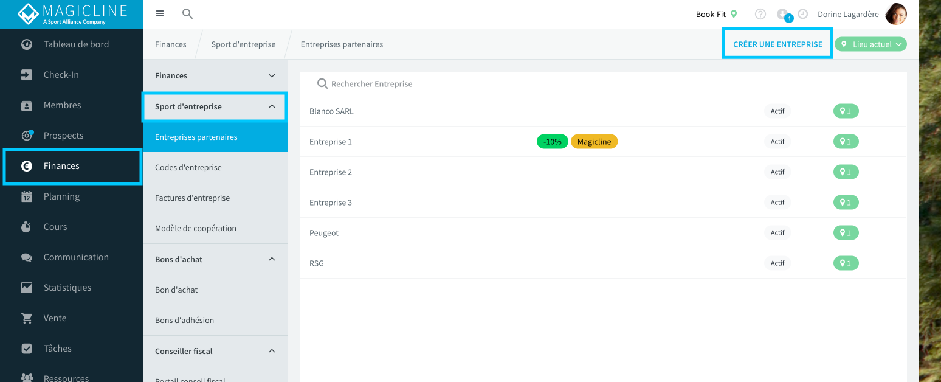
Task: Open the Entreprise 1 company row
Action: tap(603, 142)
